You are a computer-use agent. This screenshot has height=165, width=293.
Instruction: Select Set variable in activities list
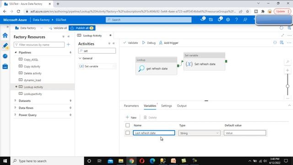(97, 66)
